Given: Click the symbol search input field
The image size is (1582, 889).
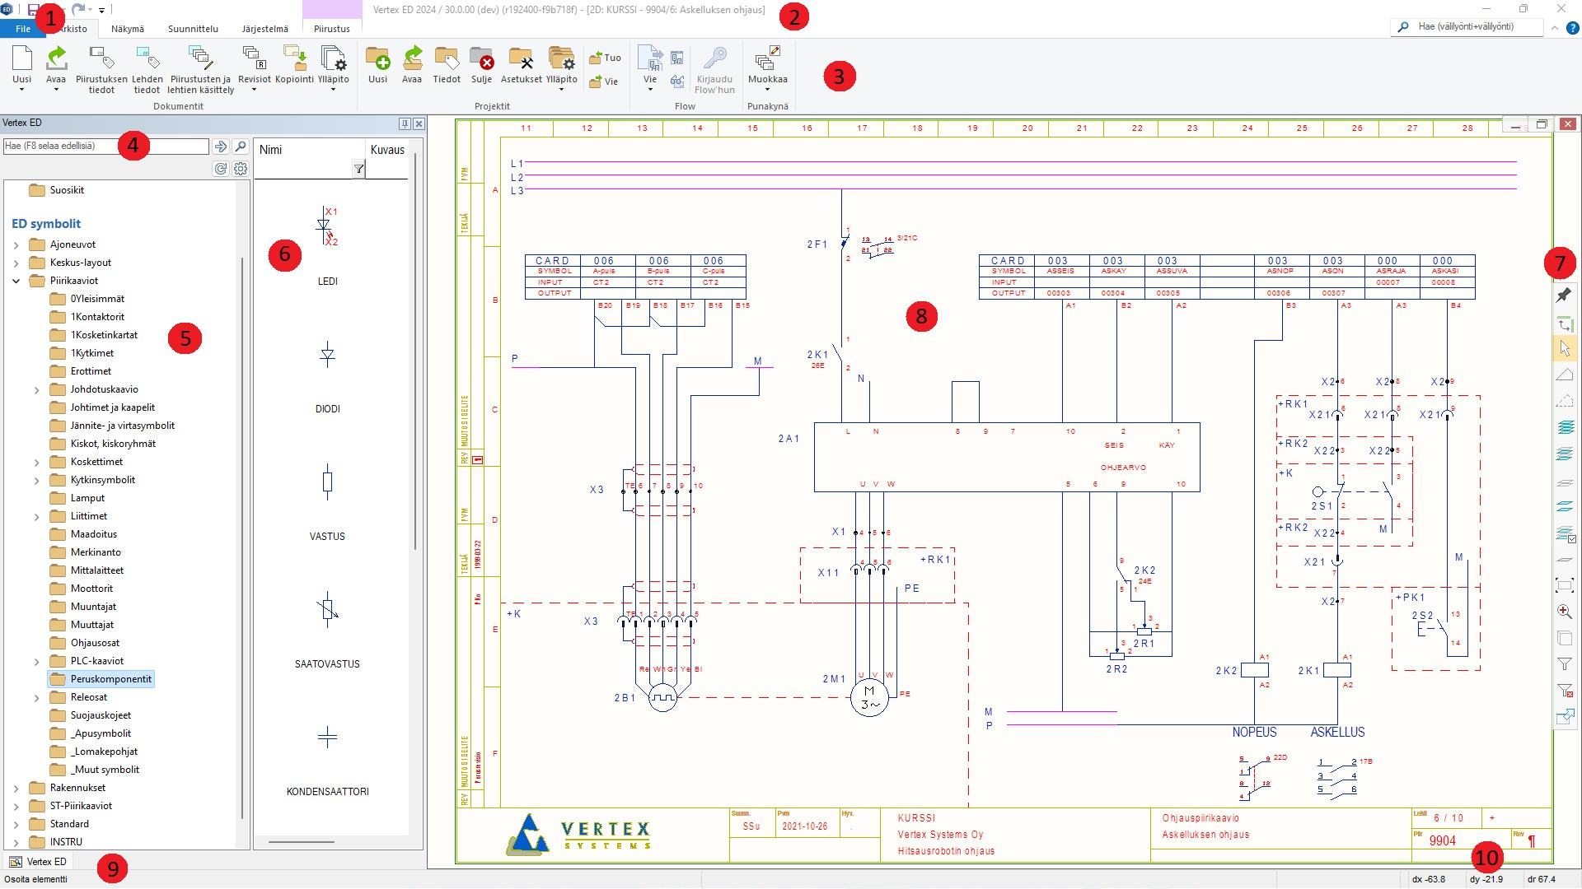Looking at the screenshot, I should point(105,147).
